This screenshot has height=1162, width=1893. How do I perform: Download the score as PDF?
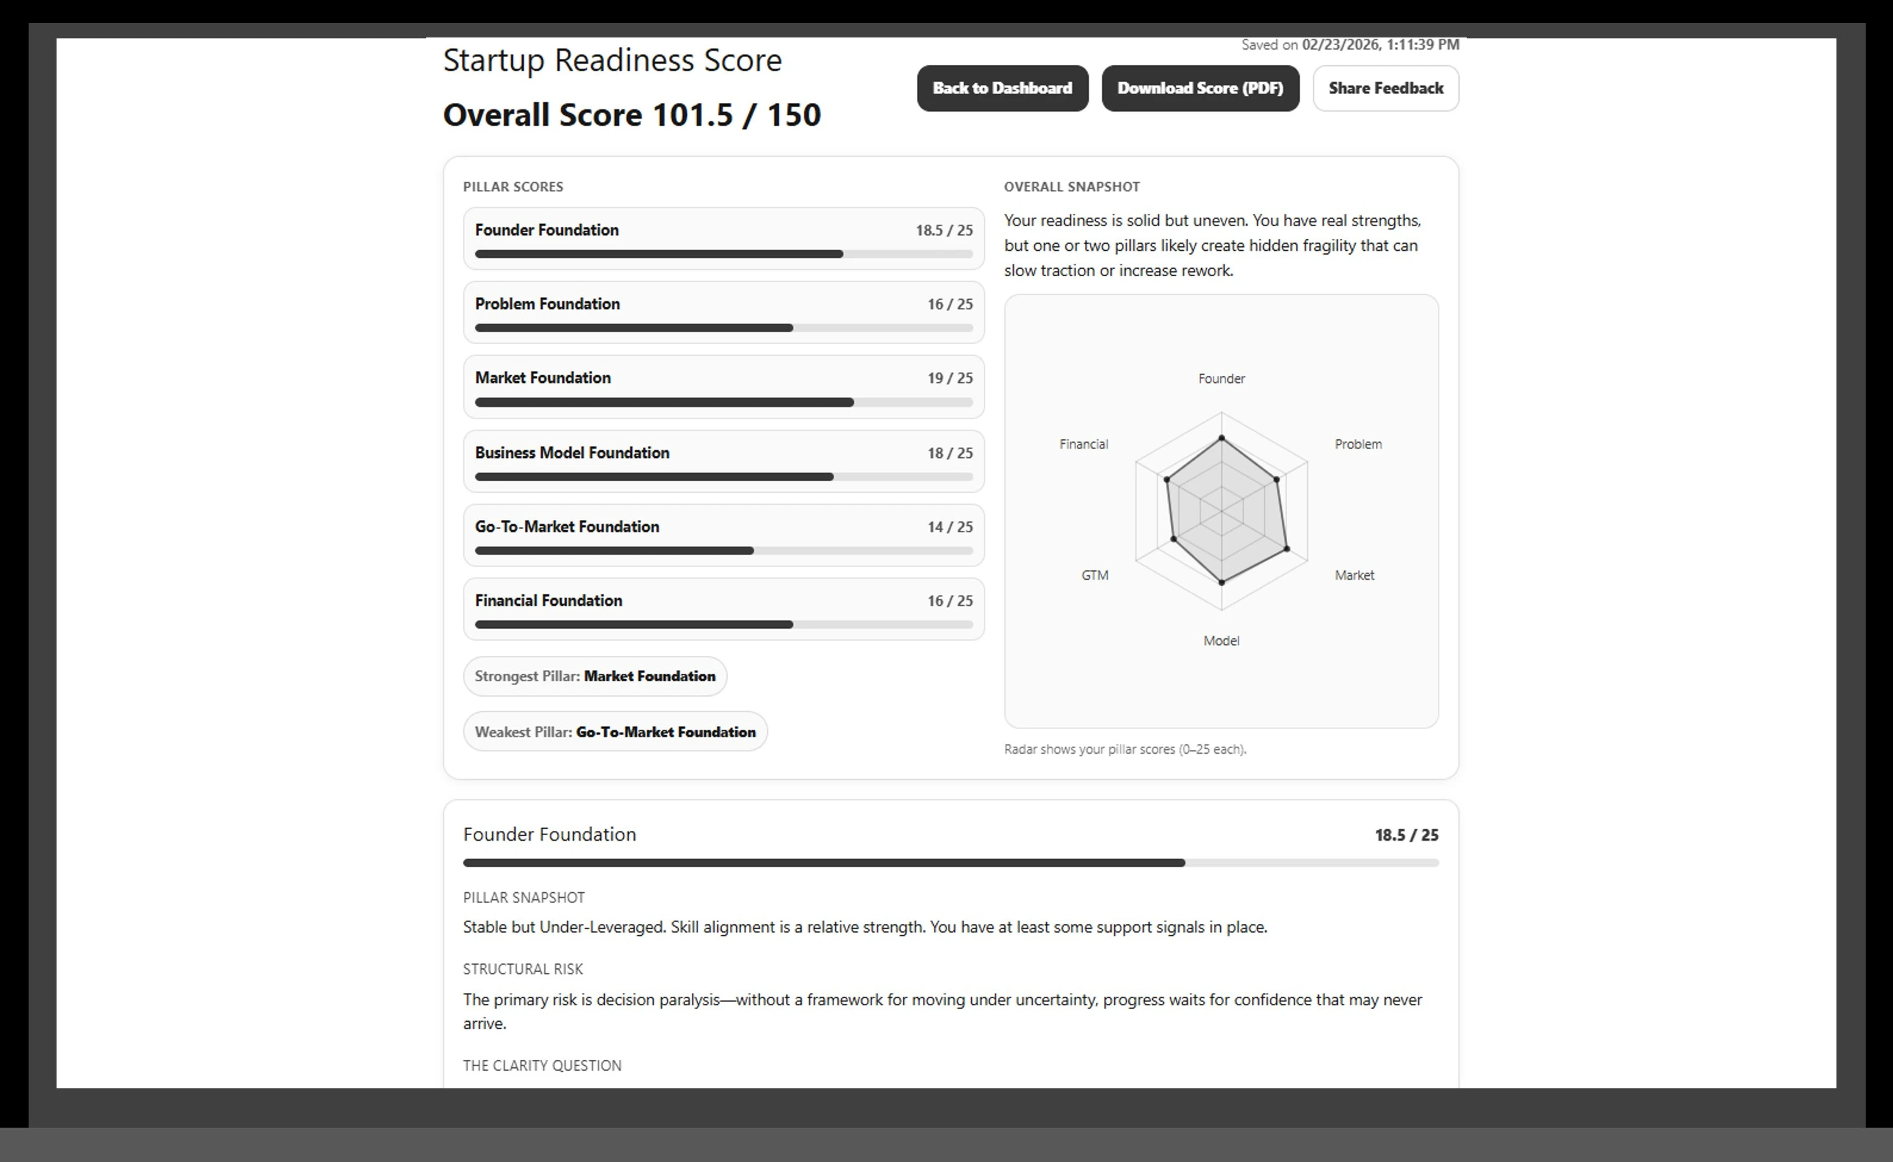point(1199,88)
